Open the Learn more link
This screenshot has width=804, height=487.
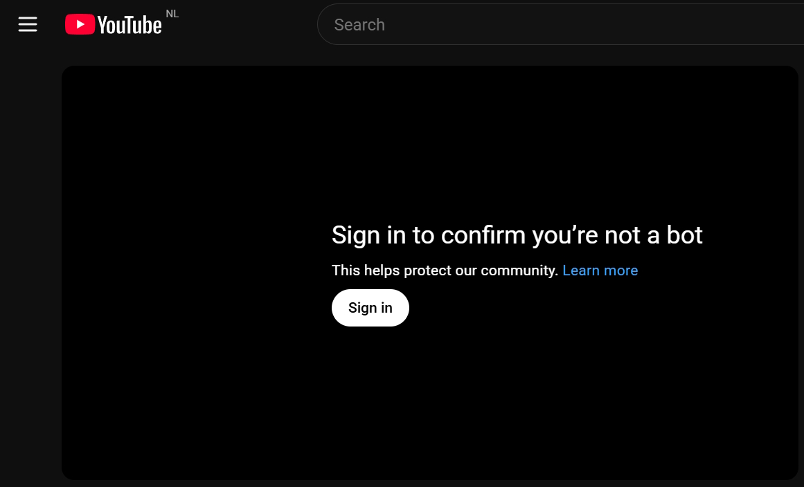[600, 270]
